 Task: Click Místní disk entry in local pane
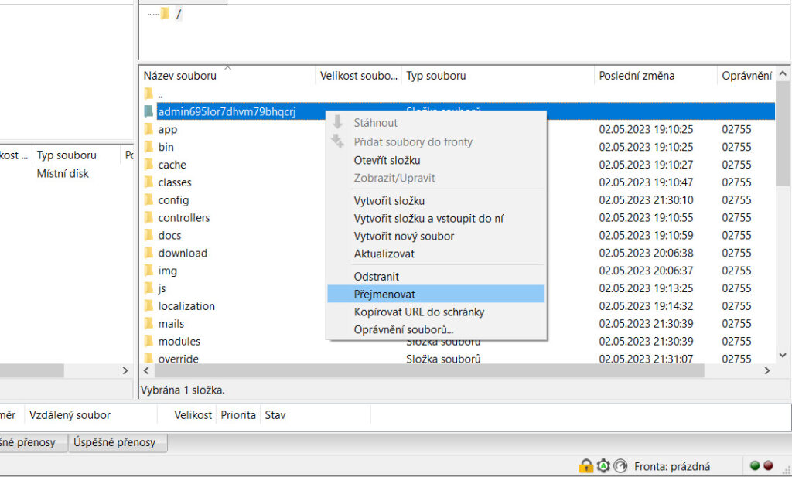(x=63, y=173)
